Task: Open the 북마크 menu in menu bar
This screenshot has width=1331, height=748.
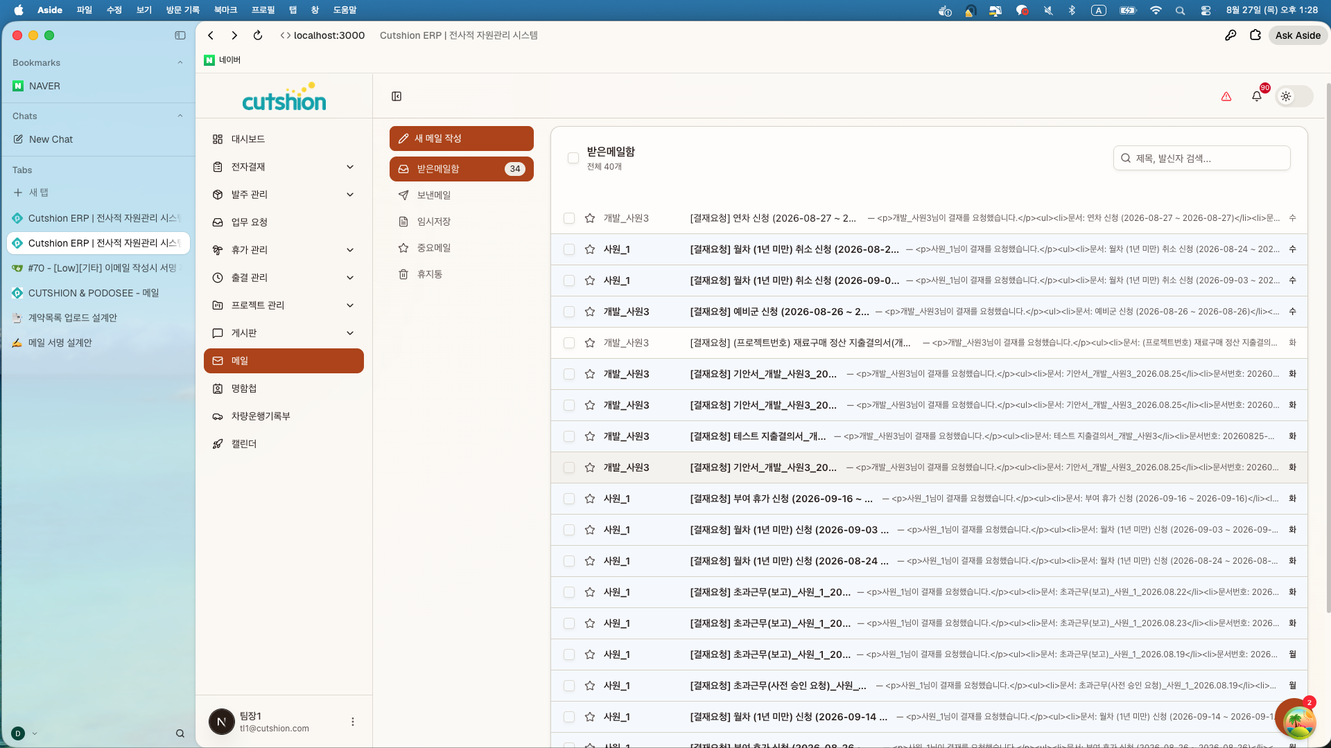Action: [225, 10]
